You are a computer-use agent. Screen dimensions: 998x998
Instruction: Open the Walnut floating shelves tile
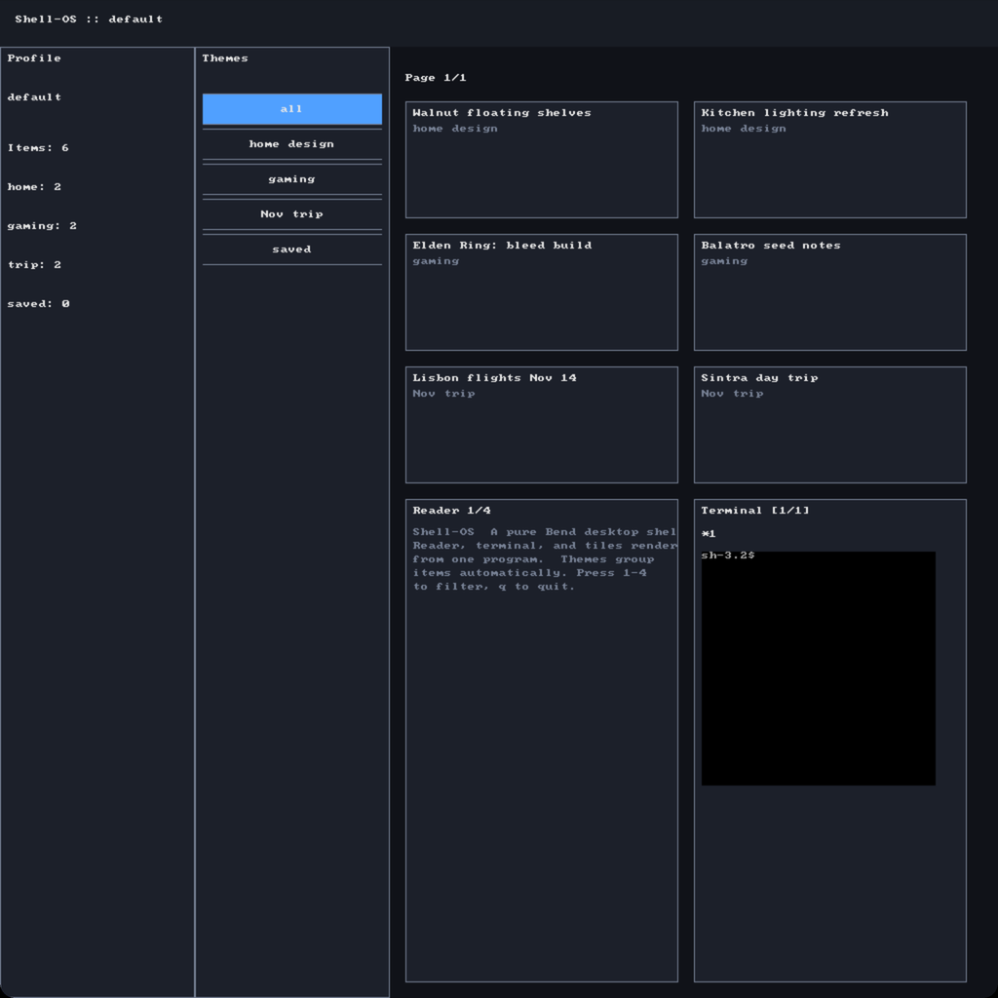[542, 160]
